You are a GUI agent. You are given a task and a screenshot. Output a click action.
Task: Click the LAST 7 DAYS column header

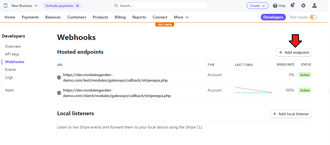(244, 65)
